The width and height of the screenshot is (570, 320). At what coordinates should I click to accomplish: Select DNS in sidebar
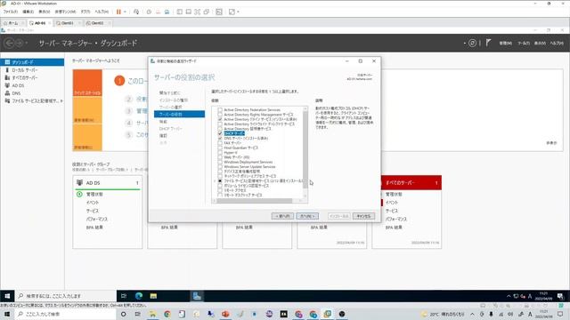[16, 93]
